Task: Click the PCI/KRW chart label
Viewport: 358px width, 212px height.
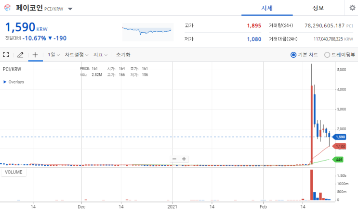Action: 12,69
